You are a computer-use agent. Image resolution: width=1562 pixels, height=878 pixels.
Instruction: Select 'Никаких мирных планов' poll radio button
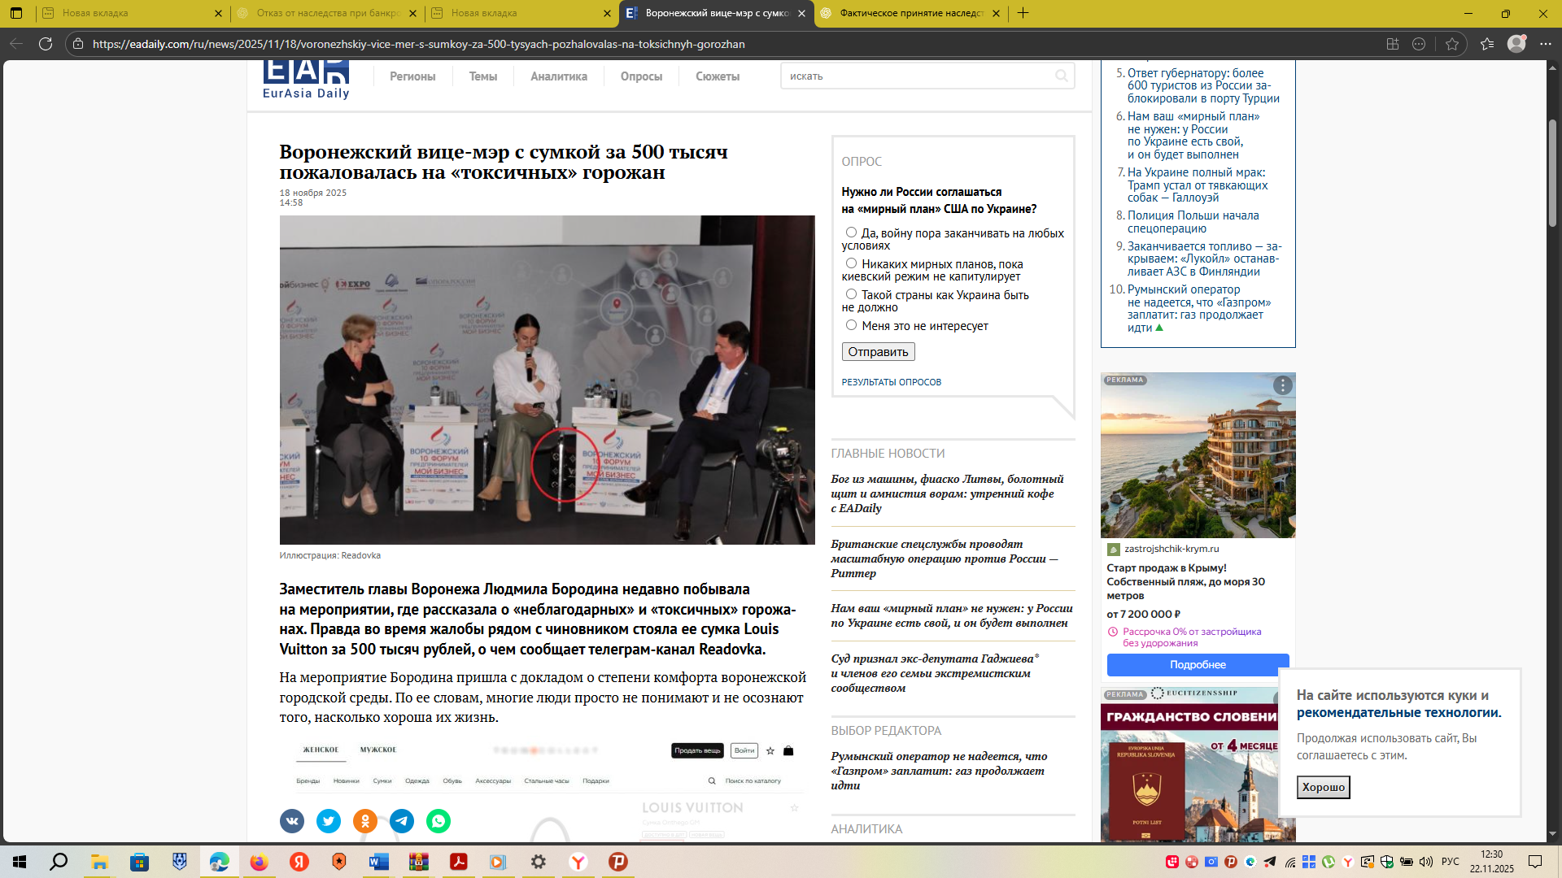click(x=851, y=263)
